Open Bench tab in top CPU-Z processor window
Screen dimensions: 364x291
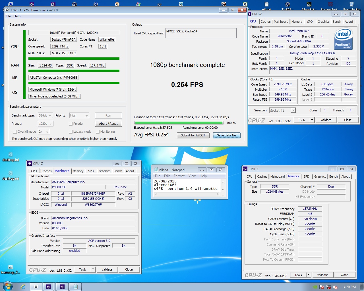coord(337,22)
